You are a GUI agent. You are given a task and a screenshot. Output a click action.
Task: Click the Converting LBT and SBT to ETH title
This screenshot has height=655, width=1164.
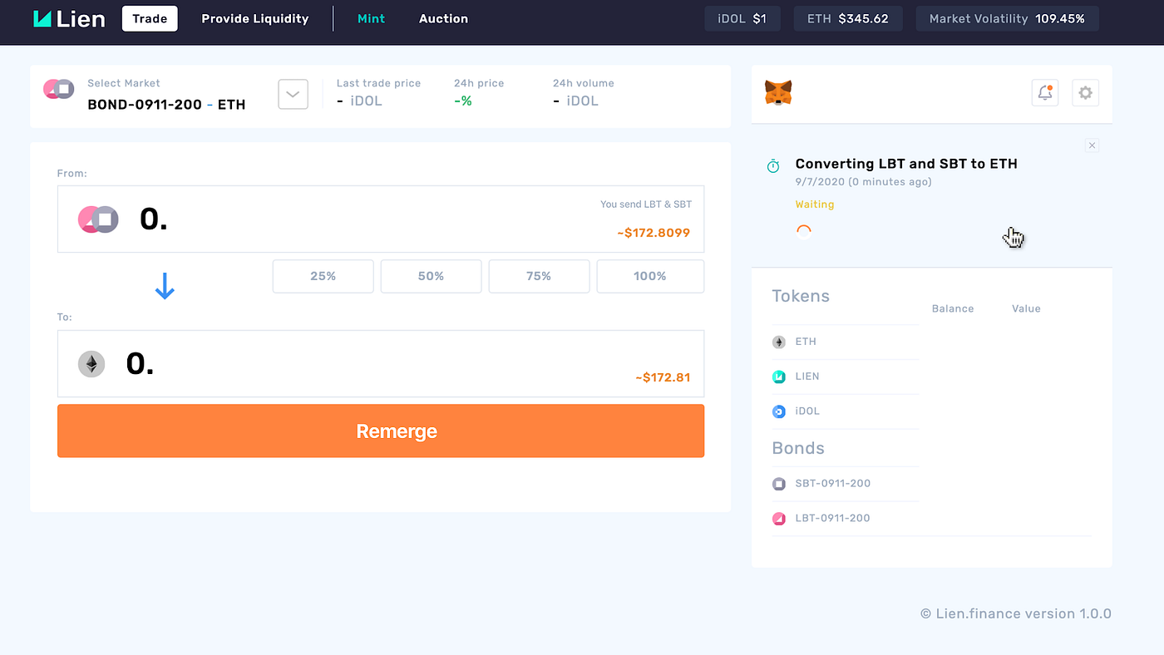[x=906, y=164]
